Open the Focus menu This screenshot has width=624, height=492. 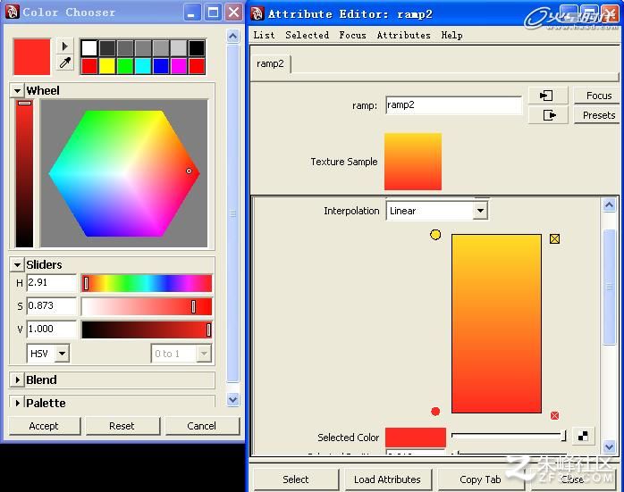[x=352, y=35]
